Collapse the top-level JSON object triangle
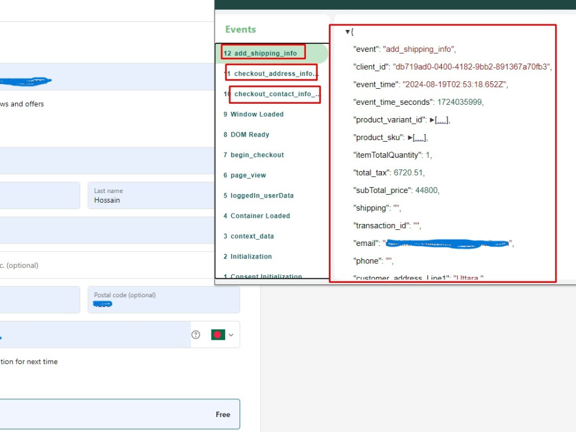The image size is (576, 432). pyautogui.click(x=347, y=32)
